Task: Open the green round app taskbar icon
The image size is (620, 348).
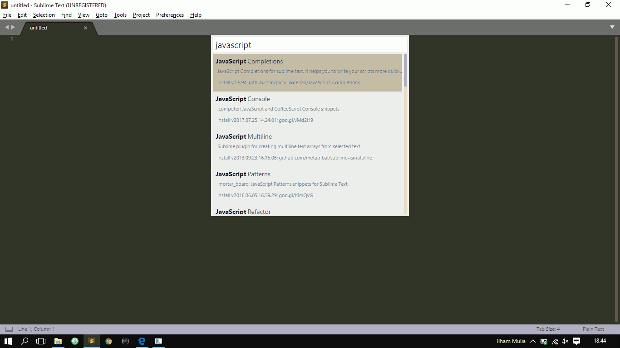Action: (x=75, y=341)
